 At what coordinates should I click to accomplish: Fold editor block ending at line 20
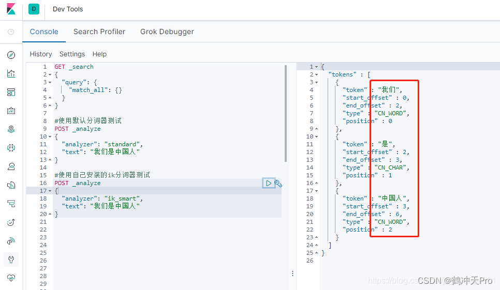50,214
